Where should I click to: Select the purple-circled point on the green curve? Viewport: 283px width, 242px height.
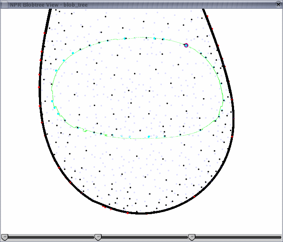pos(186,45)
